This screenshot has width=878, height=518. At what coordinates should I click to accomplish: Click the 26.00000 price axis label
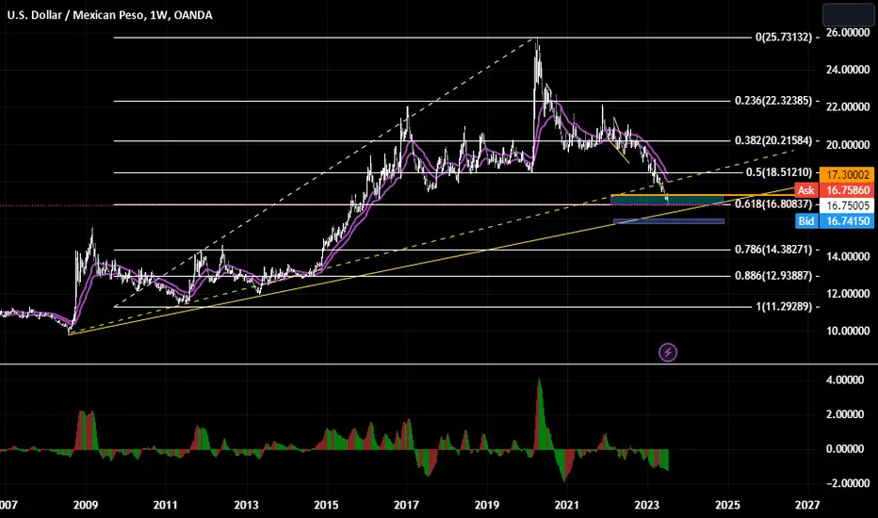click(848, 33)
